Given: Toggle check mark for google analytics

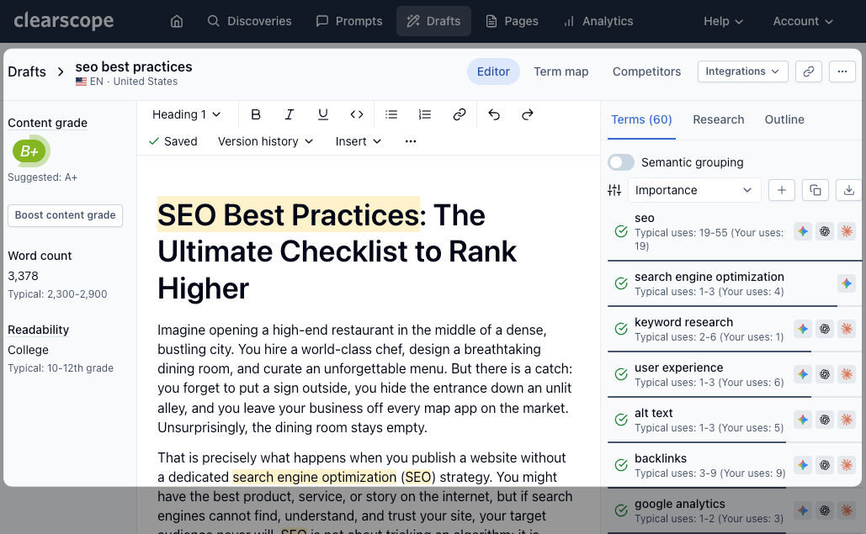Looking at the screenshot, I should [621, 510].
